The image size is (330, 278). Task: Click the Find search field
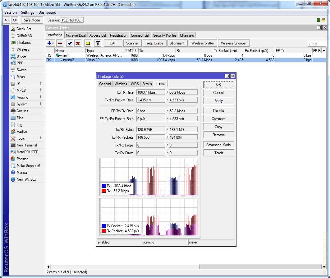tap(317, 44)
